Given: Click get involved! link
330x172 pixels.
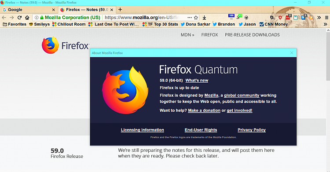Looking at the screenshot, I should pyautogui.click(x=239, y=110).
